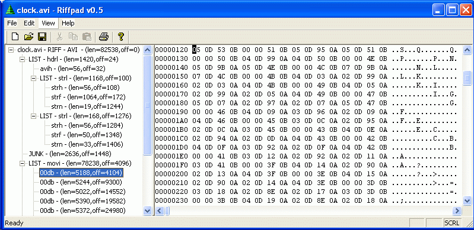
Task: Close the Riffpad window
Action: 466,10
